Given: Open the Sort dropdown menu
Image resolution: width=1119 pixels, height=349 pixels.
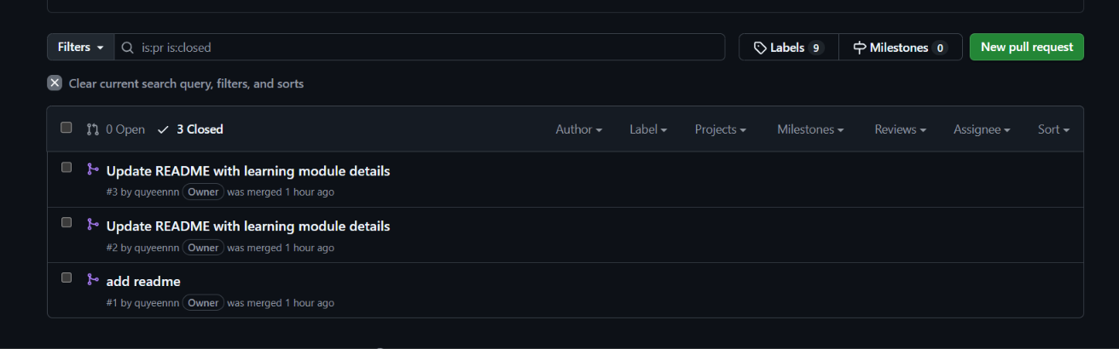Looking at the screenshot, I should pos(1053,129).
